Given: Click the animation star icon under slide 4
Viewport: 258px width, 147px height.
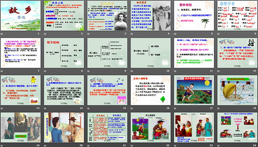Looking at the screenshot, I should (132, 34).
